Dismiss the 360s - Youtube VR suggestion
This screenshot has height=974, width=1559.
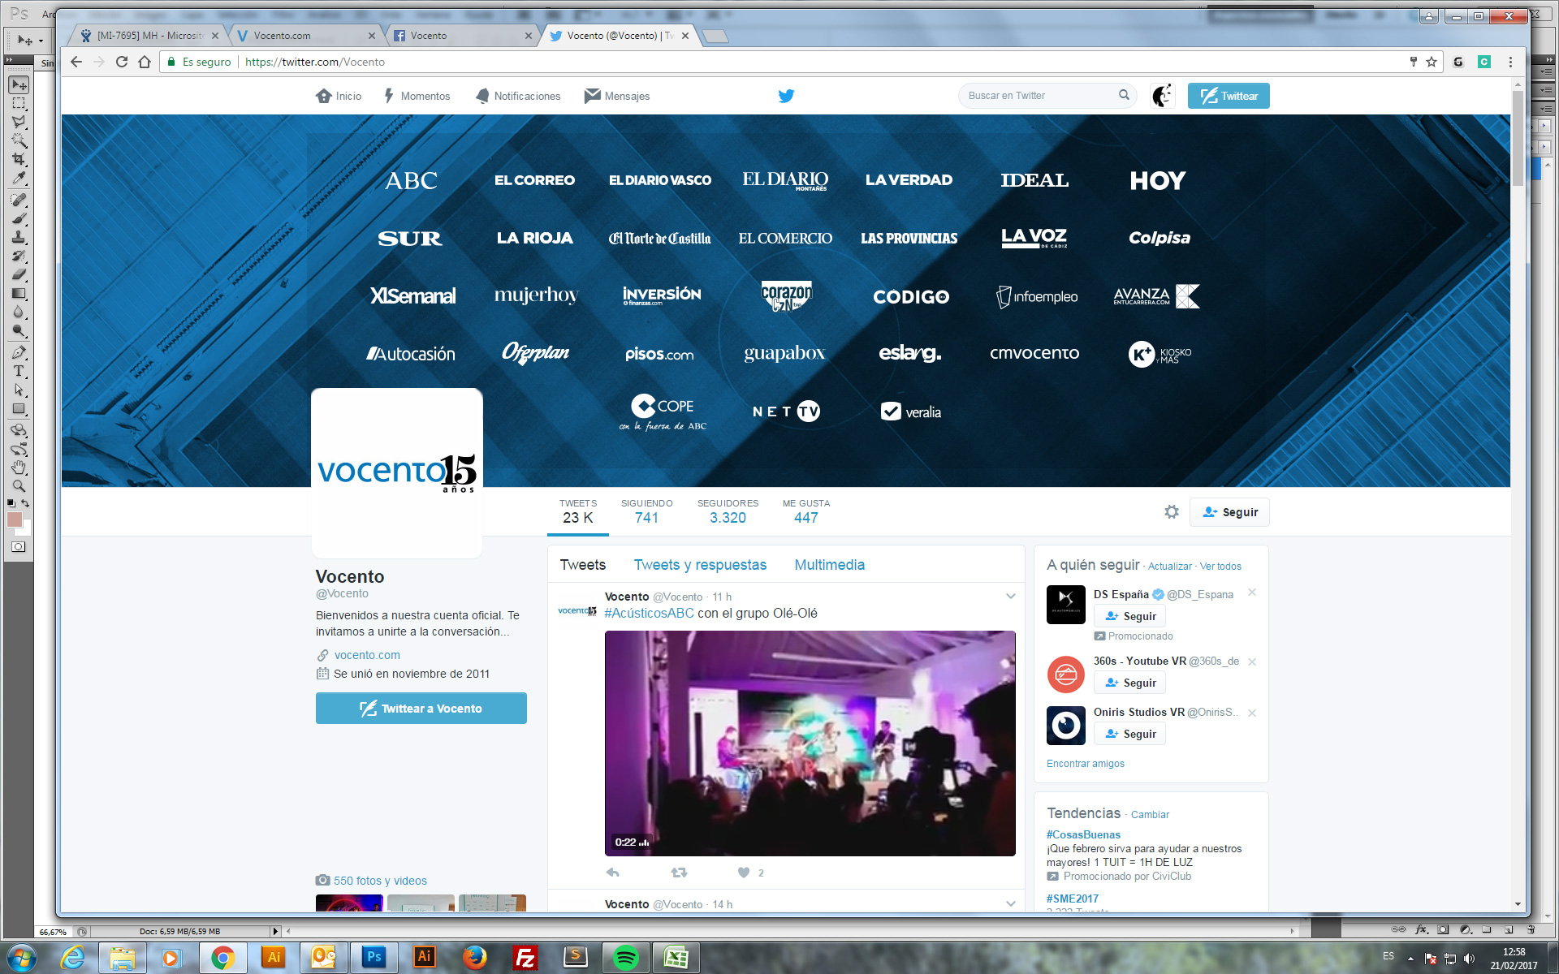(1252, 662)
